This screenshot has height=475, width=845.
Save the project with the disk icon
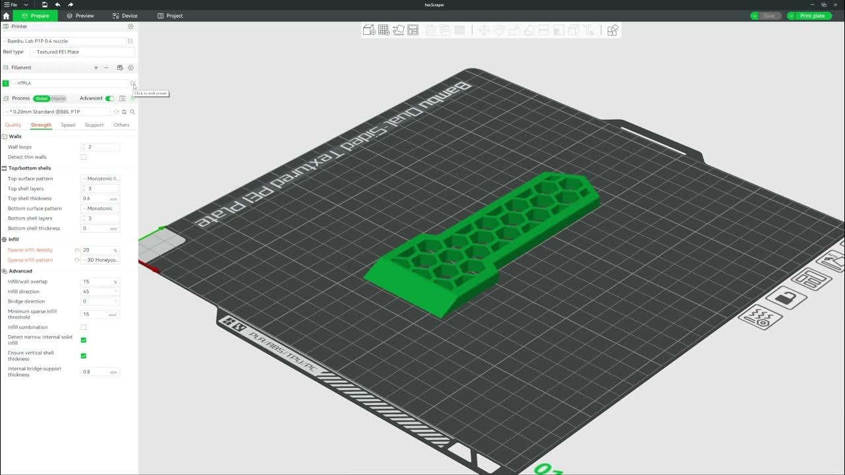[x=45, y=5]
